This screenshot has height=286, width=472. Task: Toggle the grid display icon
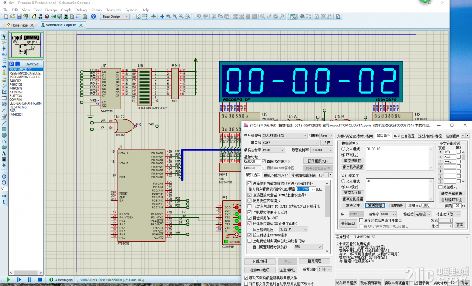click(x=145, y=17)
